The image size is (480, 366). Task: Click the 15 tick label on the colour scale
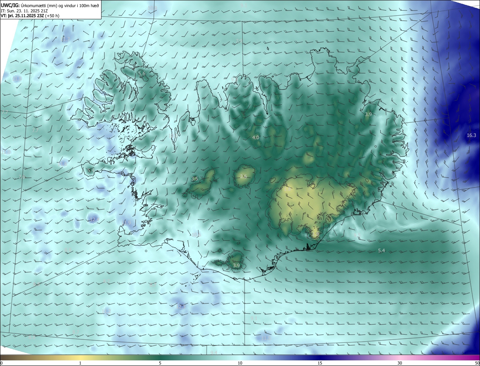pos(320,363)
